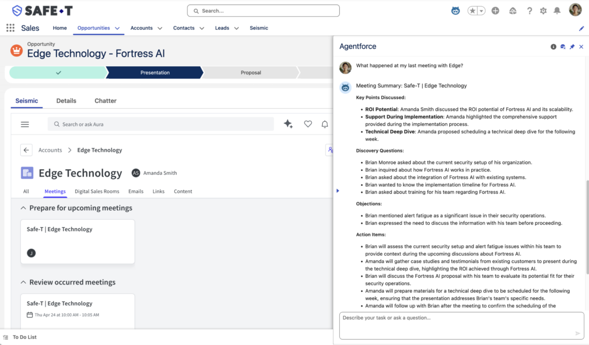589x345 pixels.
Task: Click the Accounts breadcrumb link
Action: pos(50,150)
